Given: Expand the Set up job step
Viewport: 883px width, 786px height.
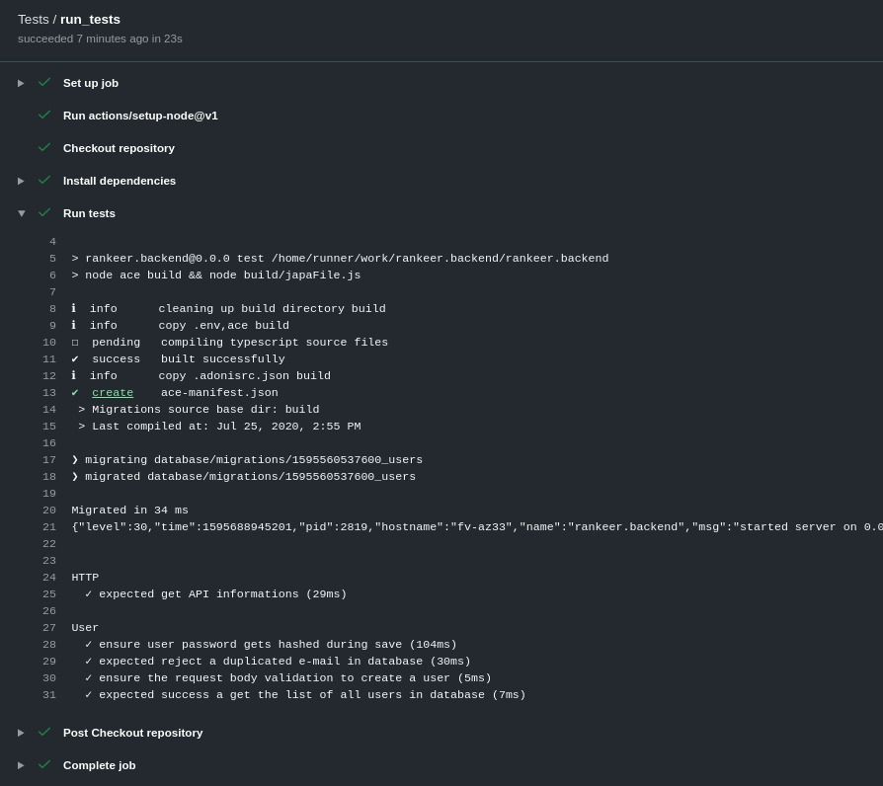Looking at the screenshot, I should pos(21,83).
